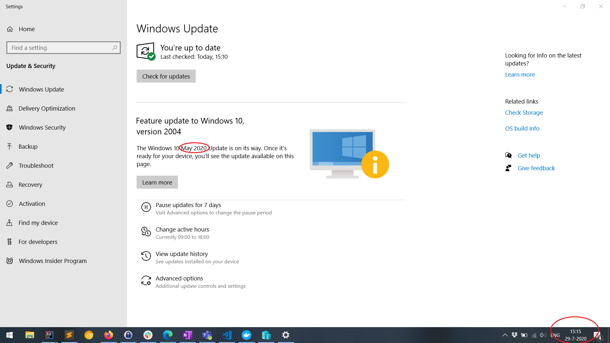Click the active hours clock icon
The height and width of the screenshot is (343, 610).
pyautogui.click(x=146, y=232)
